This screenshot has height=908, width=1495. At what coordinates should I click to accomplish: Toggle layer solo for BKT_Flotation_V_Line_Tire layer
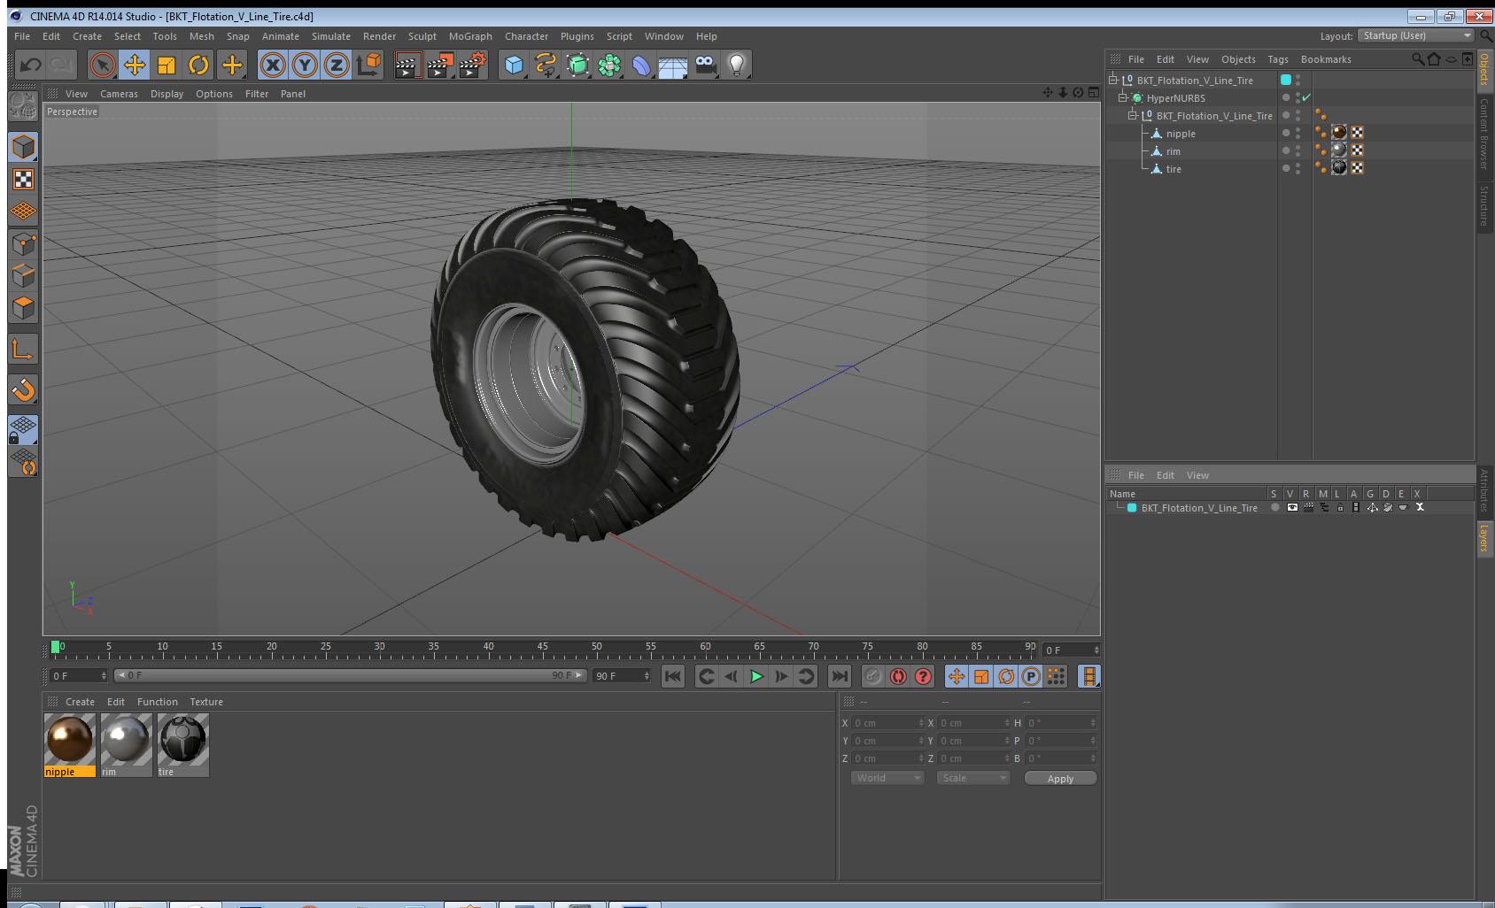[1274, 507]
